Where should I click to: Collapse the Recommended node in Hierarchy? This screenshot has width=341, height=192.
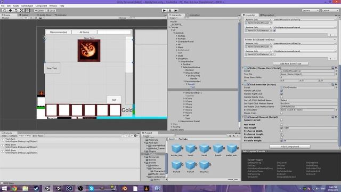[x=184, y=82]
